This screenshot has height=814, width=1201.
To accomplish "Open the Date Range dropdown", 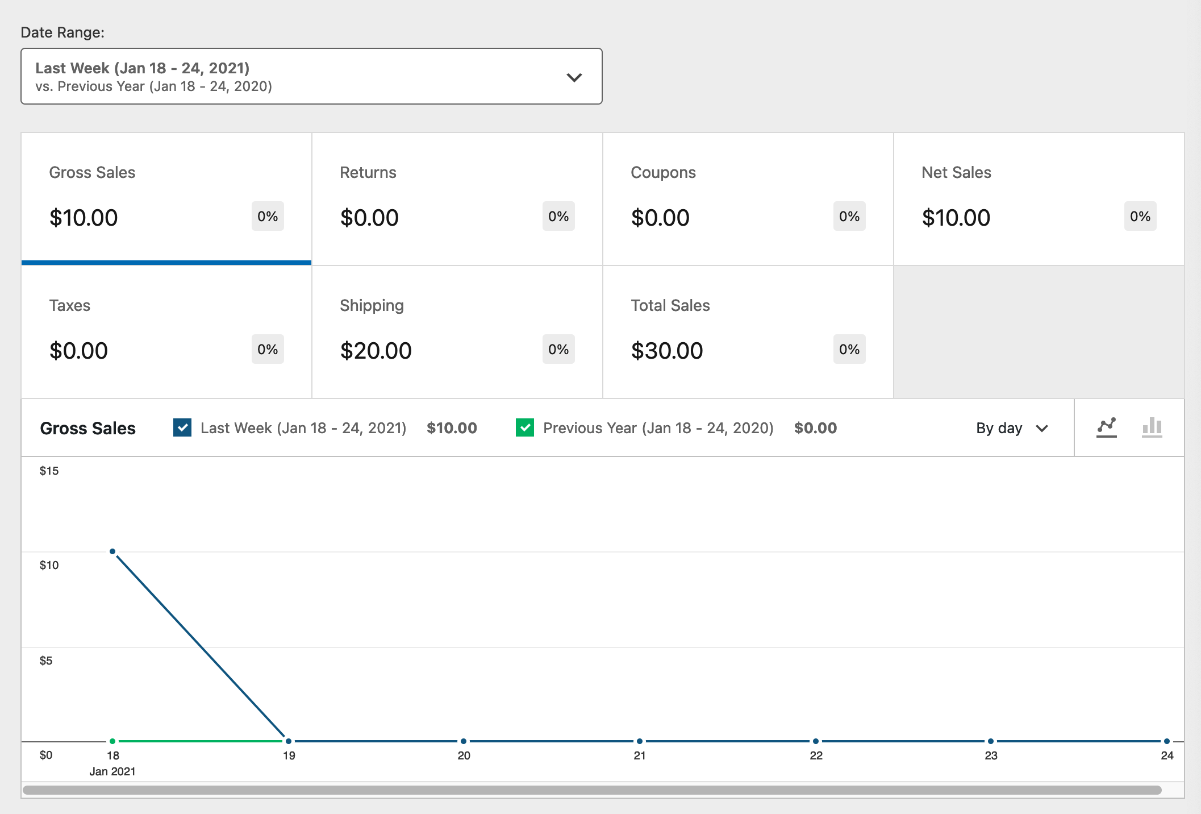I will [x=311, y=76].
